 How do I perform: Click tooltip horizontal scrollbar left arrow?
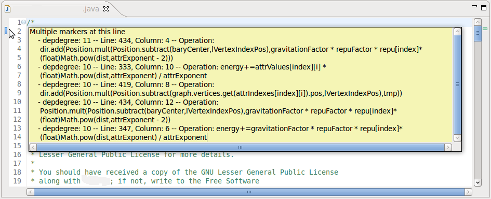point(33,148)
